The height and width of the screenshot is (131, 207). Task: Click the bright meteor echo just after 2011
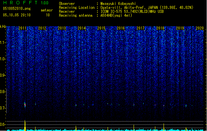(25, 105)
